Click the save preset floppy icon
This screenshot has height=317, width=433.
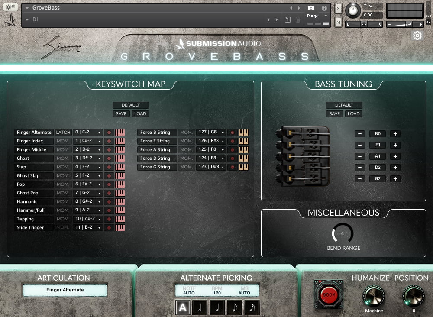click(288, 19)
